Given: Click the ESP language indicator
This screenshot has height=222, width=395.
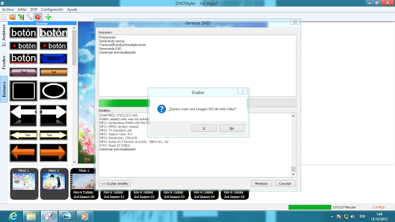Looking at the screenshot, I should (x=362, y=216).
